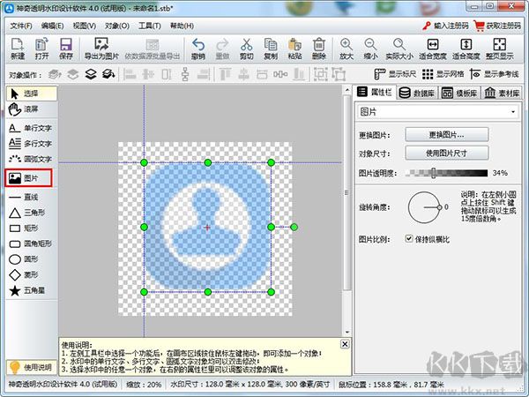Select the 图片 (image) tool
Viewport: 529px width, 397px height.
pyautogui.click(x=29, y=178)
